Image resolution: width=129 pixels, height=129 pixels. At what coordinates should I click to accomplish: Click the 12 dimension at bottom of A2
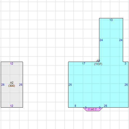(x=12, y=106)
